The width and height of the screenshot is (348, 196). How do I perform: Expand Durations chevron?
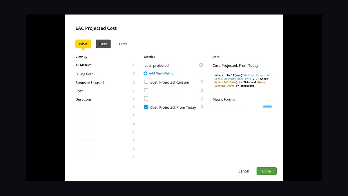click(133, 99)
